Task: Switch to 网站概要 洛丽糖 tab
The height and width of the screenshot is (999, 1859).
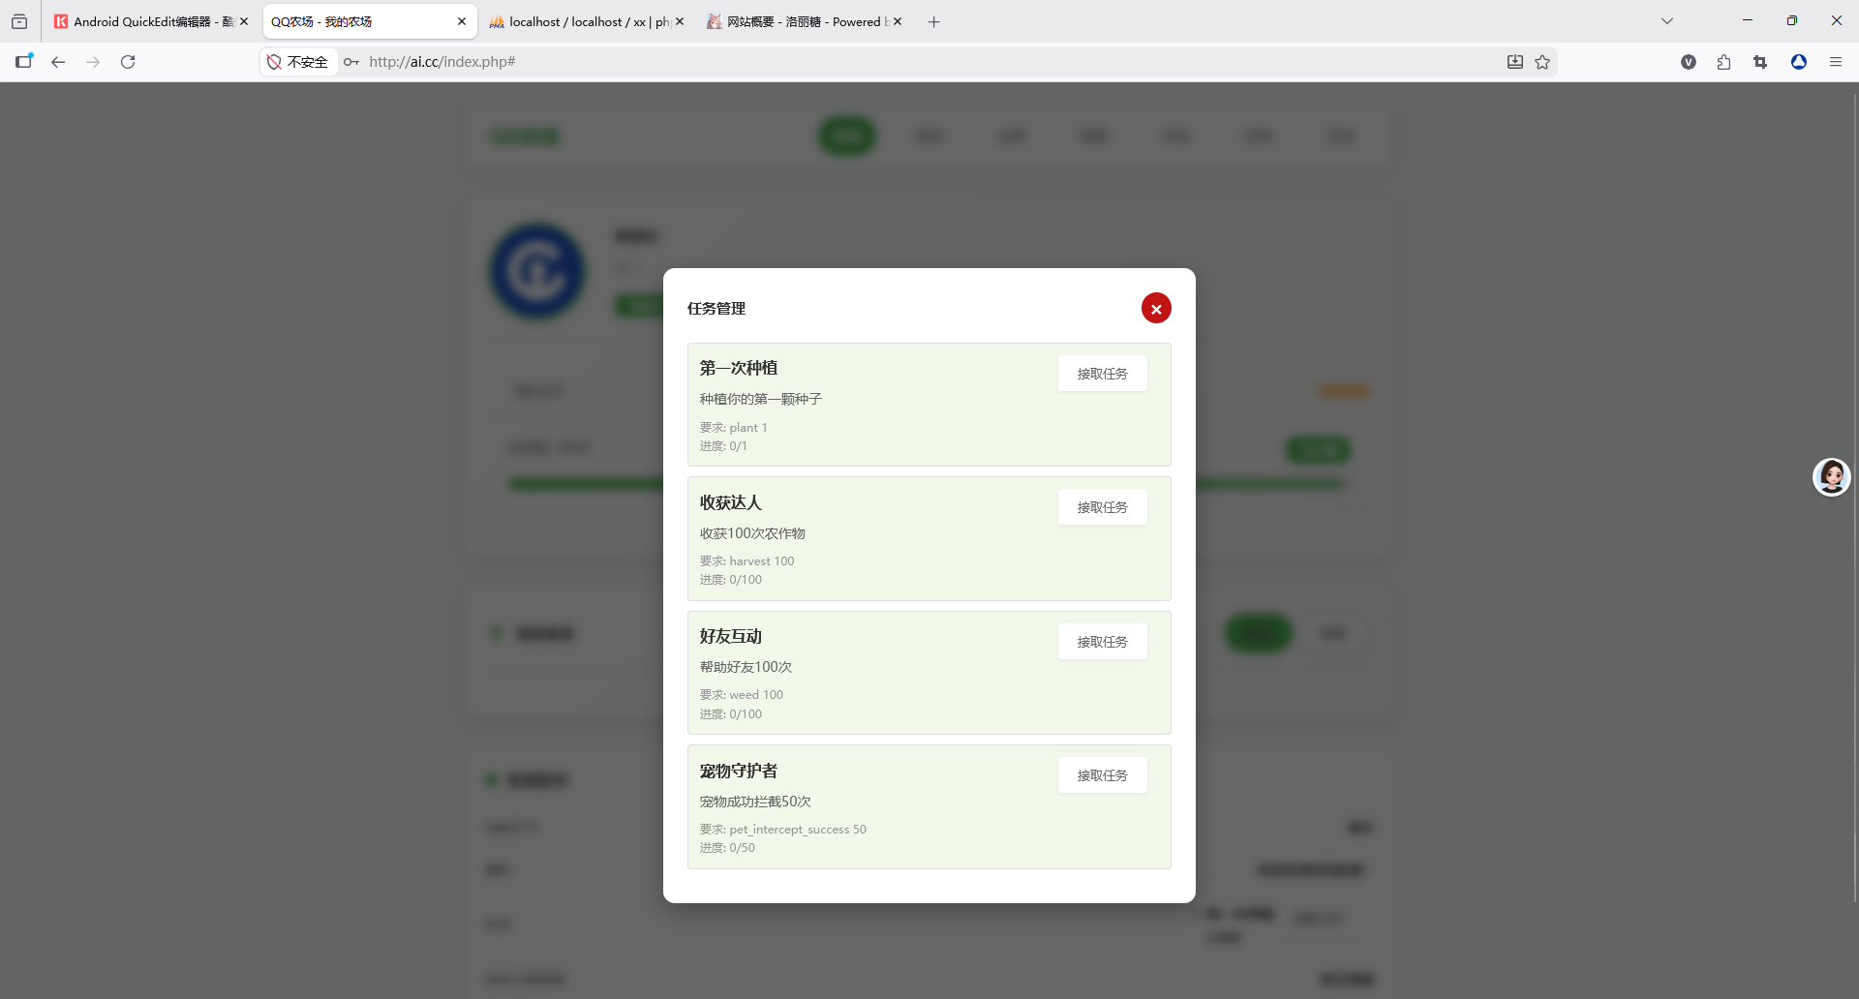Action: (799, 21)
